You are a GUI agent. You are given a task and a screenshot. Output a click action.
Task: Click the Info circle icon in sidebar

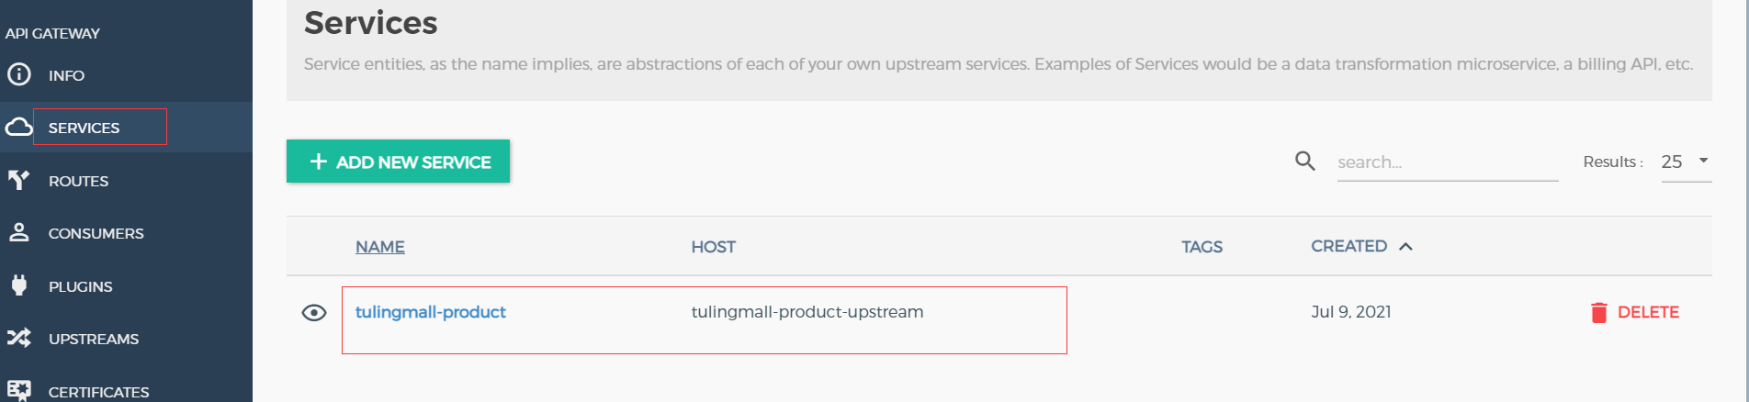[19, 74]
